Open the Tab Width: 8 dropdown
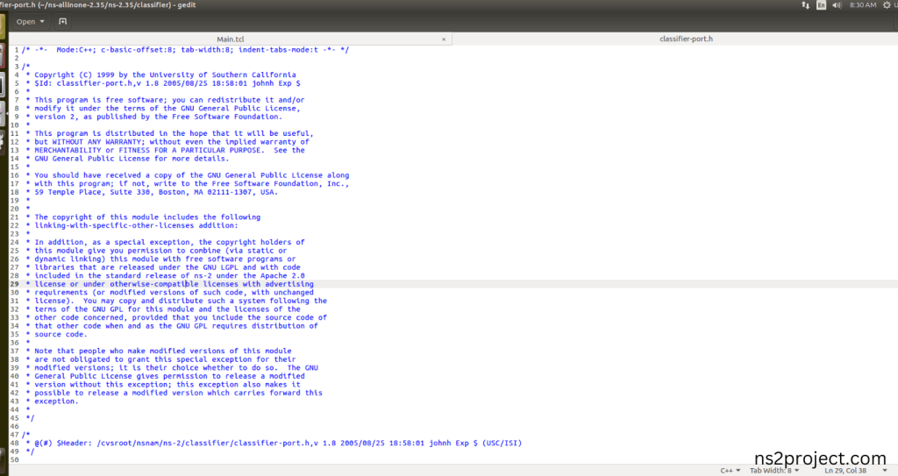 [x=774, y=470]
